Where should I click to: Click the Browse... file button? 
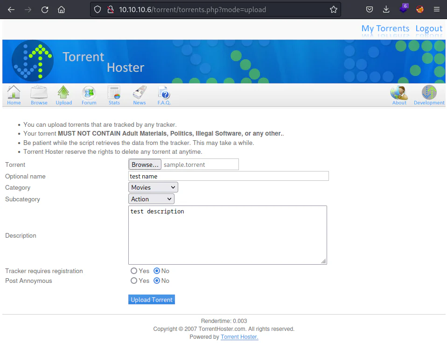tap(145, 165)
